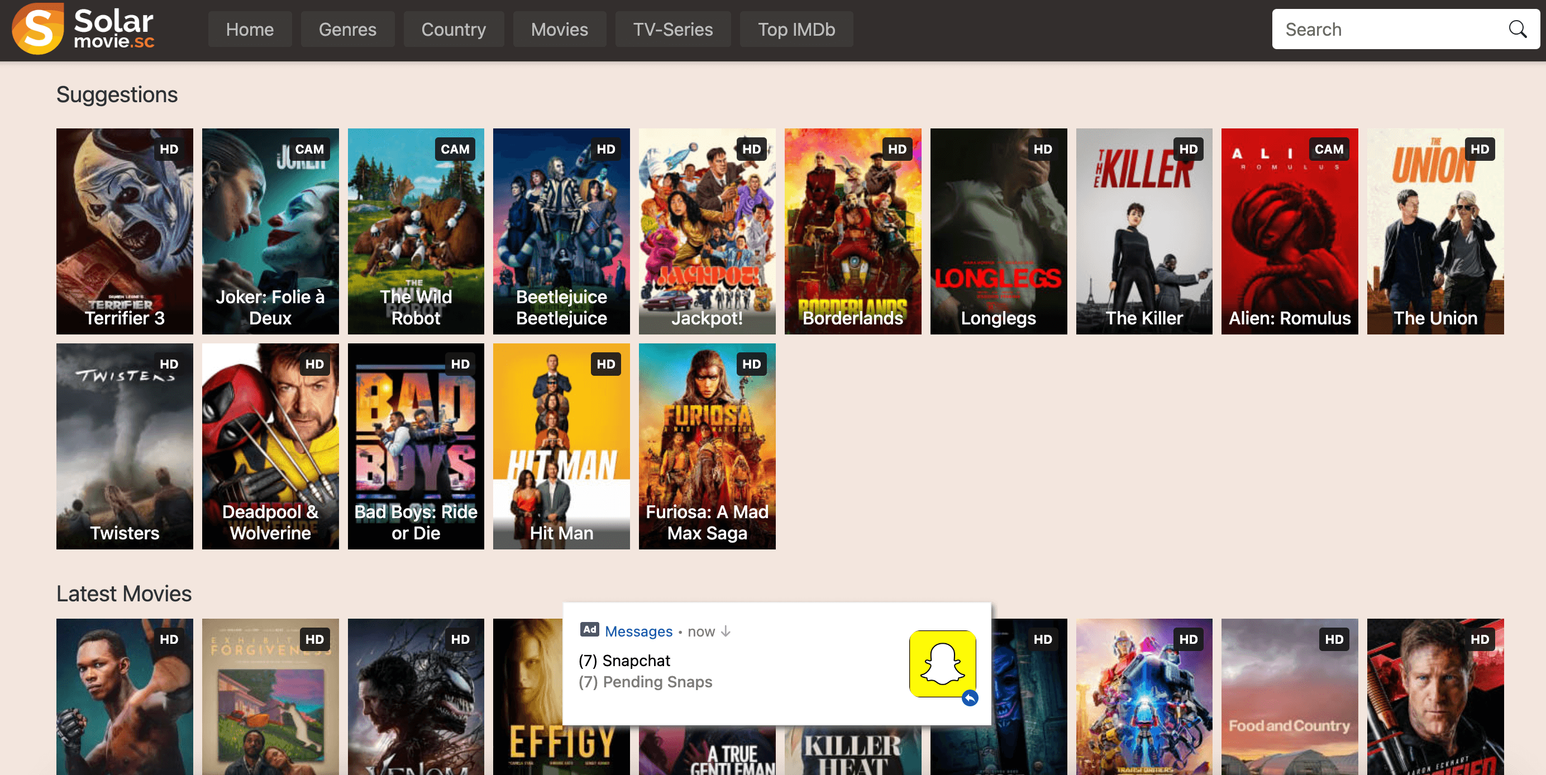Viewport: 1546px width, 775px height.
Task: Click the Twisters HD movie button
Action: (126, 446)
